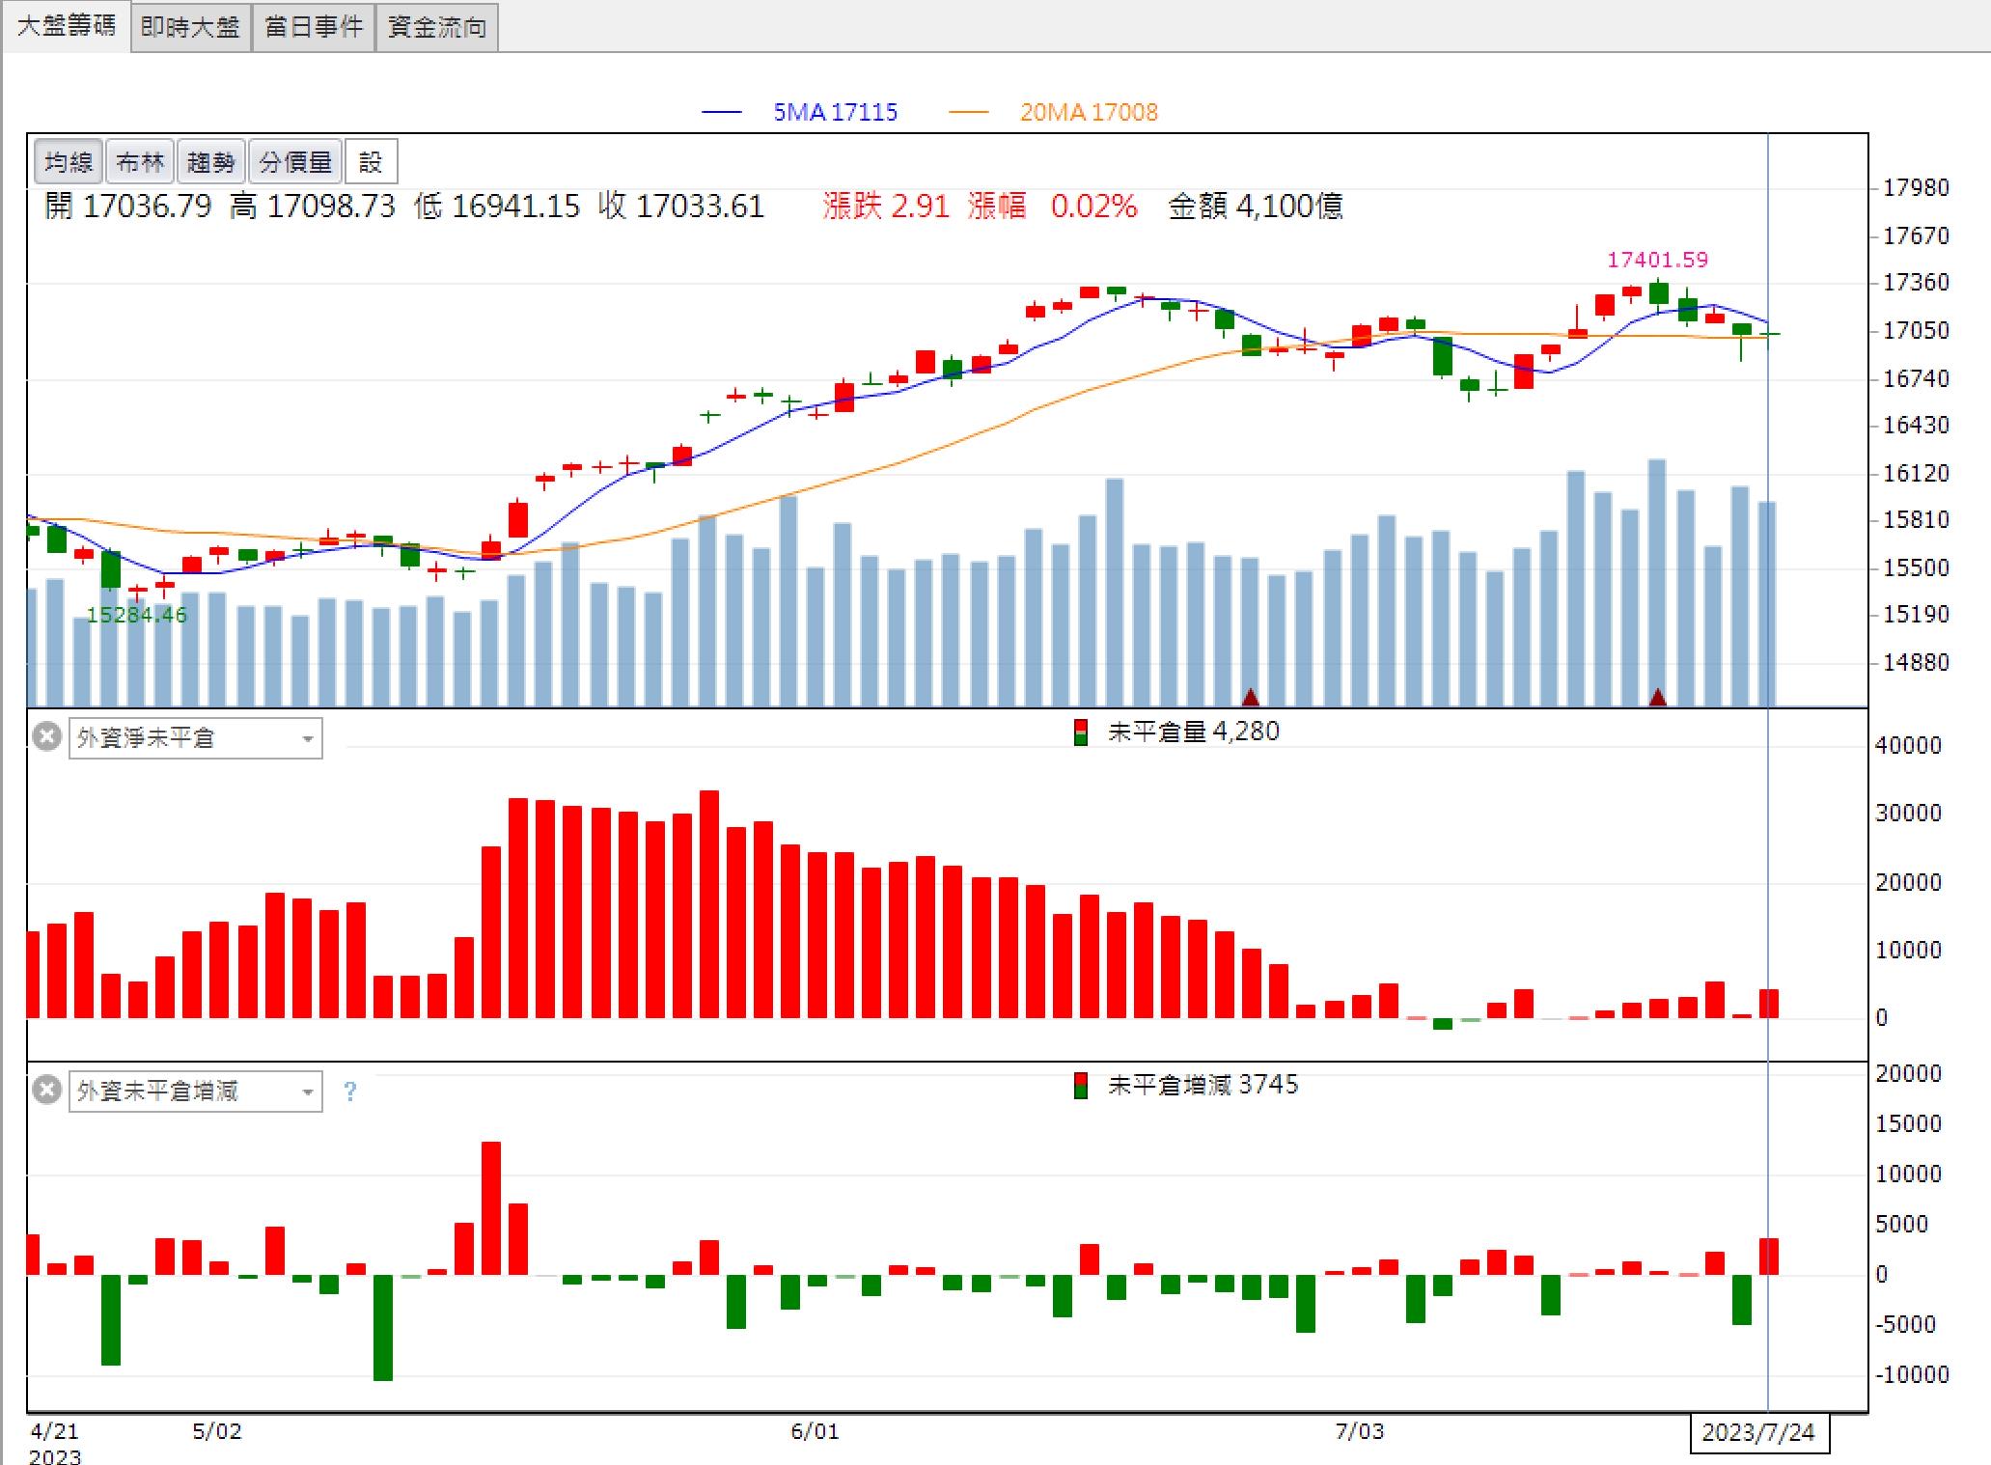Click the 2023/7/24 date label
The image size is (1991, 1465).
pos(1758,1432)
